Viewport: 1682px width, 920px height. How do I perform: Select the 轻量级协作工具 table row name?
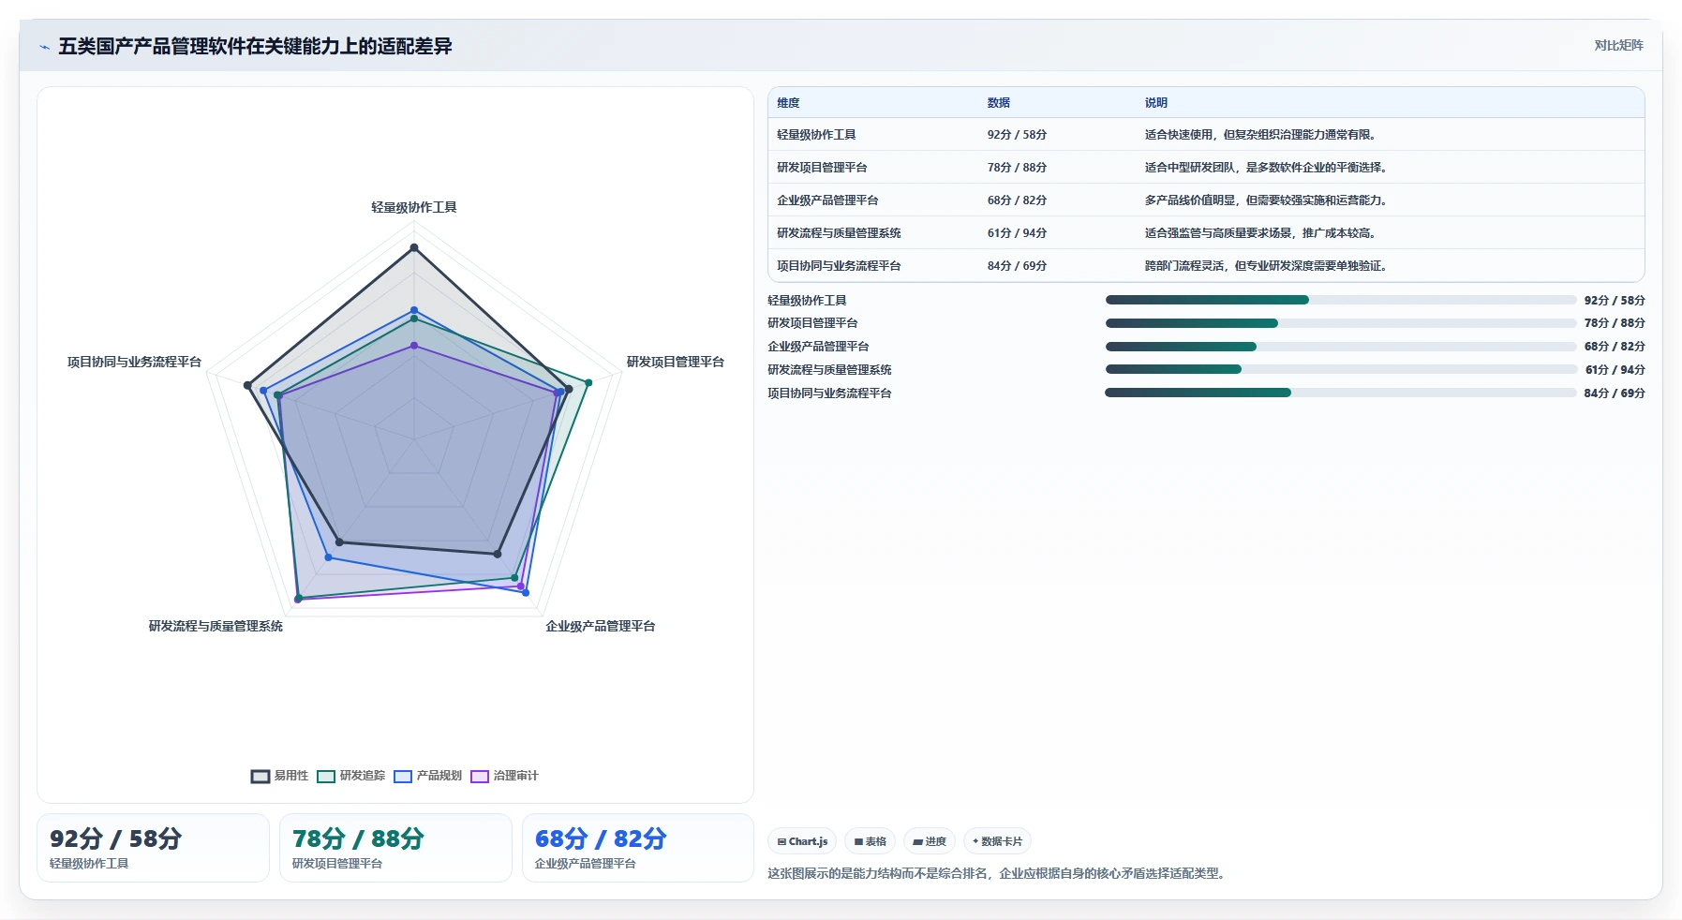[816, 135]
